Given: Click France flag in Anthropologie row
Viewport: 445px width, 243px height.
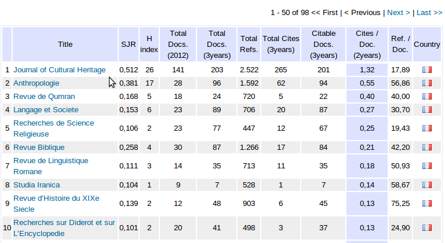Looking at the screenshot, I should 427,83.
